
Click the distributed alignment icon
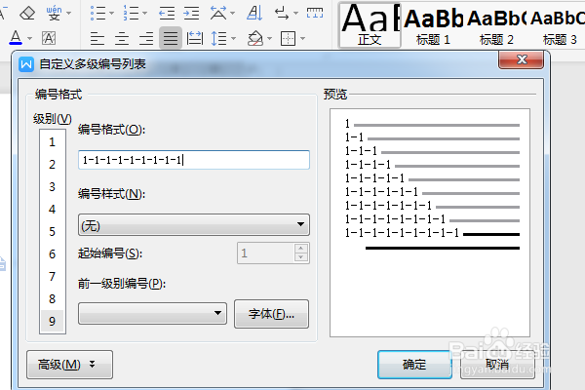[195, 38]
